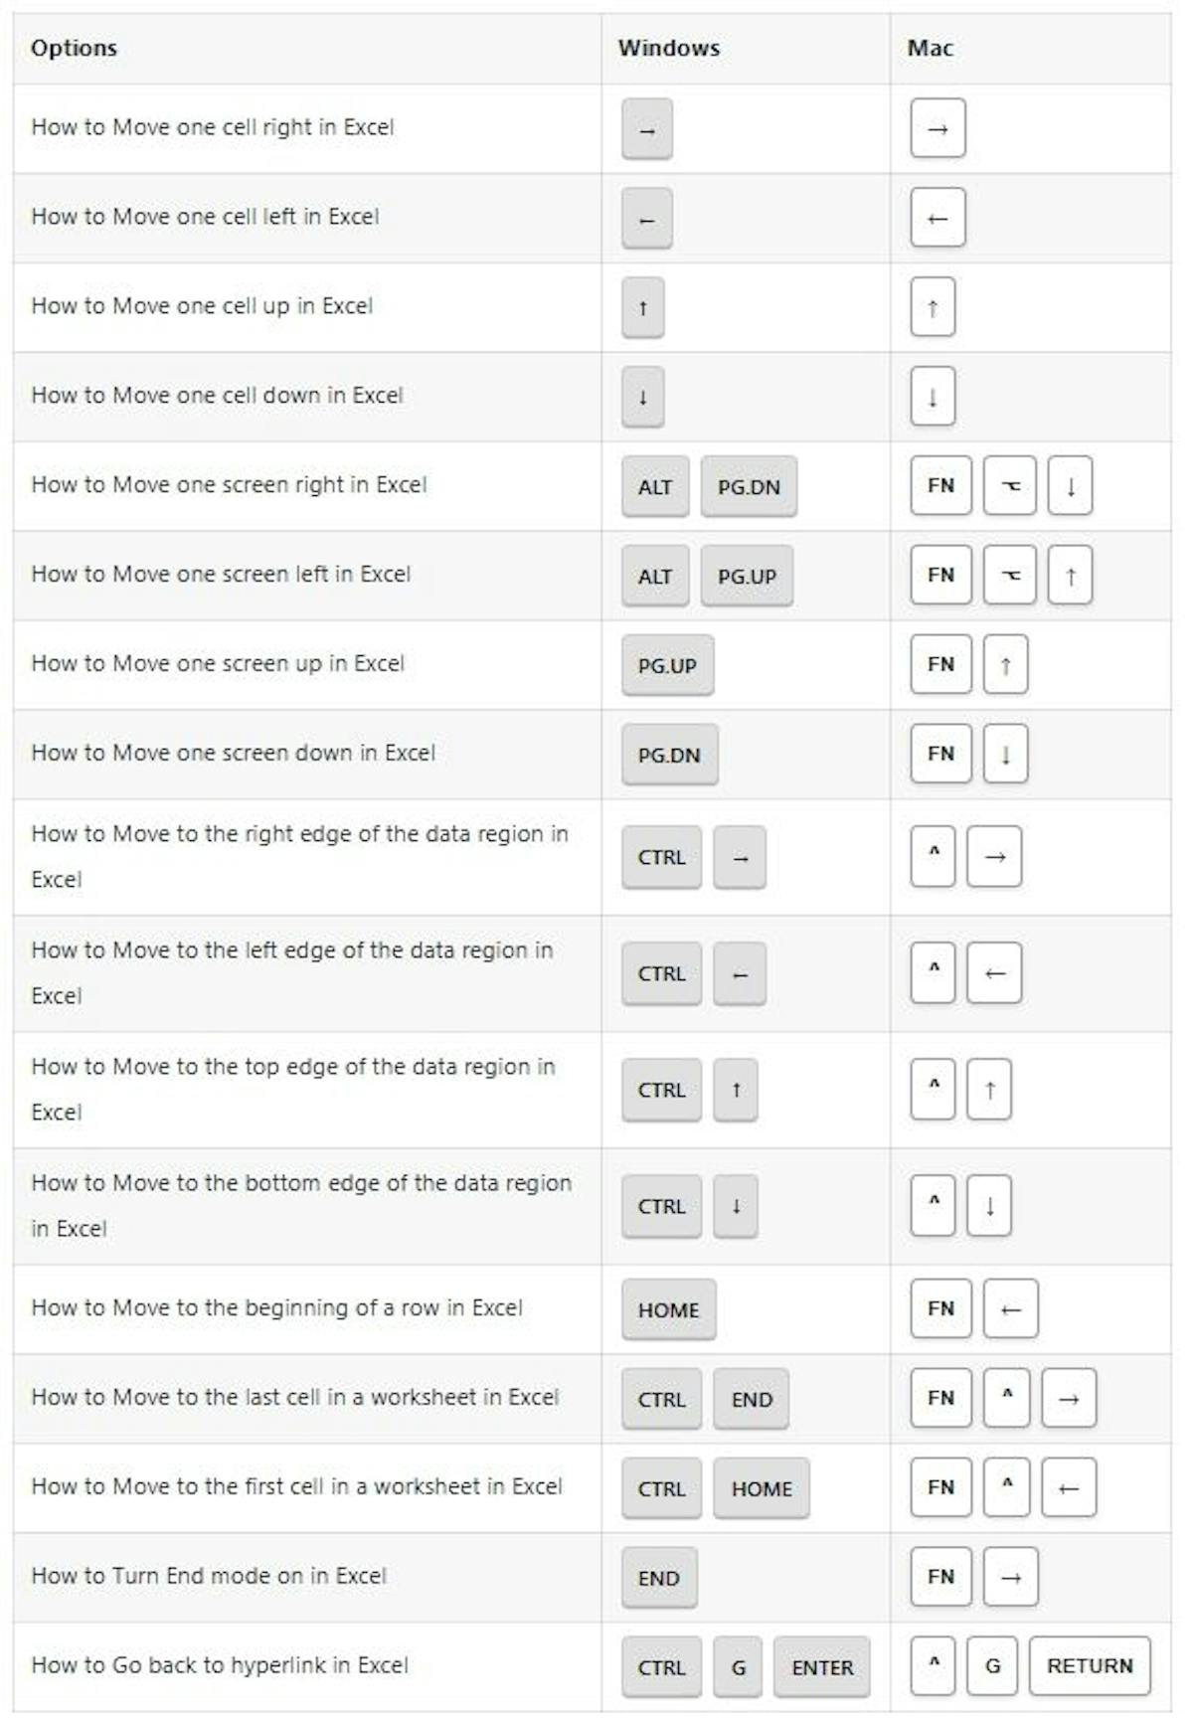This screenshot has height=1723, width=1193.
Task: Click the Windows G key in hyperlink row
Action: click(x=738, y=1667)
